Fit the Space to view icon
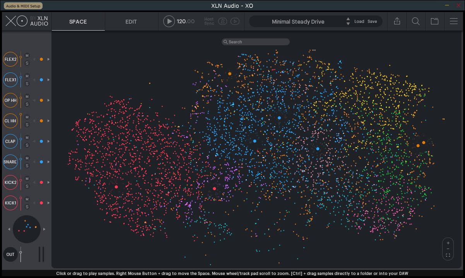The height and width of the screenshot is (278, 465). click(x=448, y=255)
